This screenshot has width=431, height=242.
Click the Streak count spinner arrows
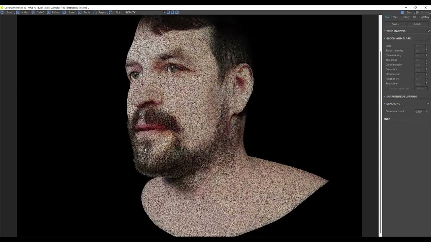427,74
